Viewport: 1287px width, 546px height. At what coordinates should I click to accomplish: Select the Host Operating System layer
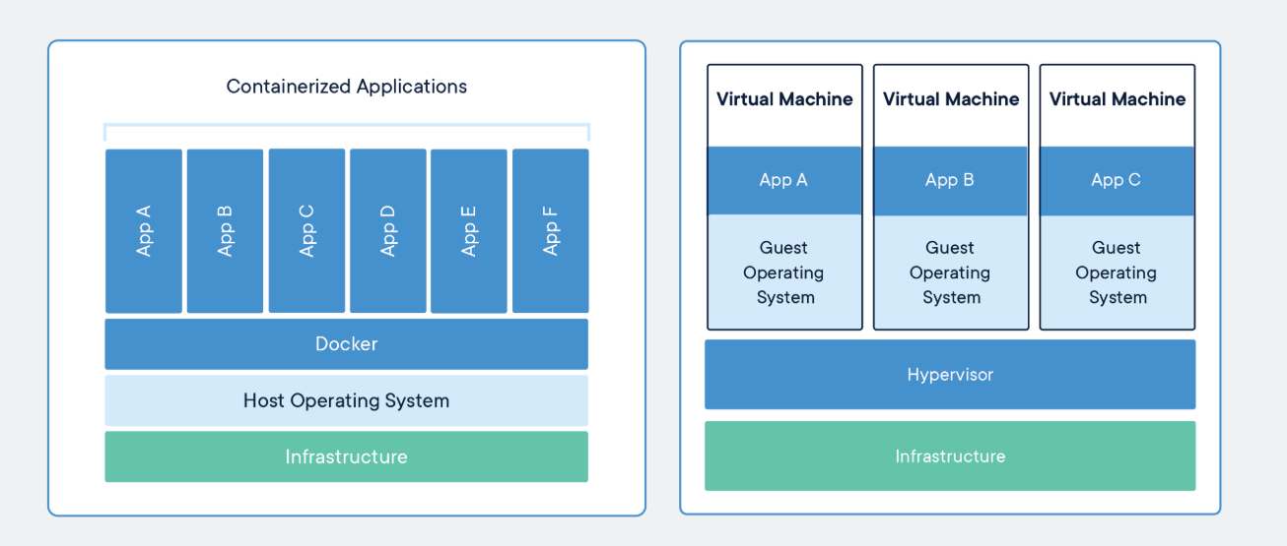point(346,400)
